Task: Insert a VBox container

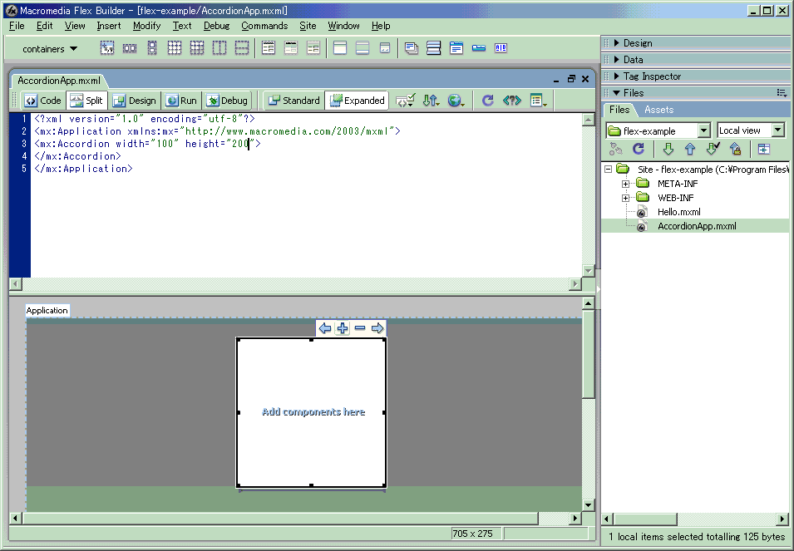Action: click(152, 48)
